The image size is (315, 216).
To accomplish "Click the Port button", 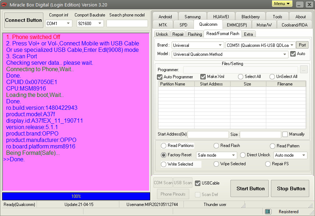I will click(302, 45).
